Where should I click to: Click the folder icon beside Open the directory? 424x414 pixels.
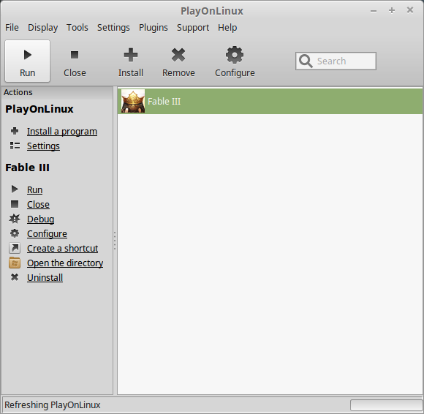pos(15,263)
